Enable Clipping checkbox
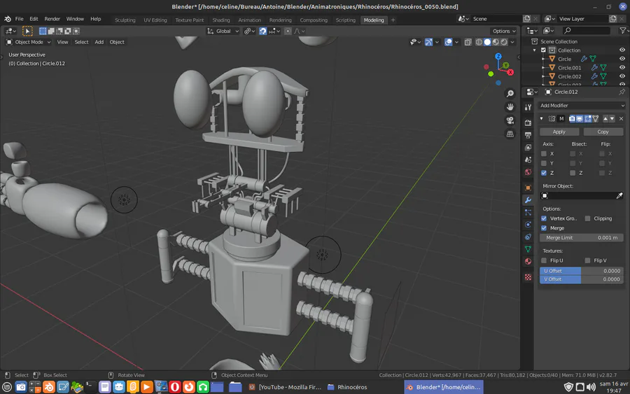 tap(587, 218)
